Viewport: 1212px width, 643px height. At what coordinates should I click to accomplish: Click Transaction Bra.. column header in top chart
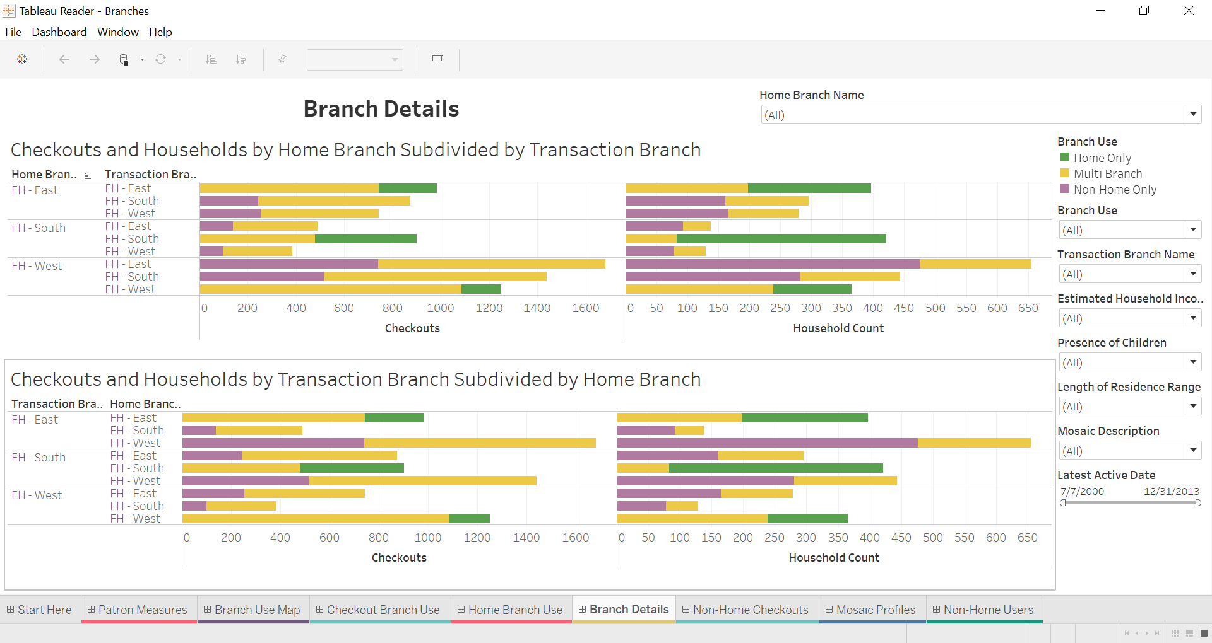click(x=151, y=175)
